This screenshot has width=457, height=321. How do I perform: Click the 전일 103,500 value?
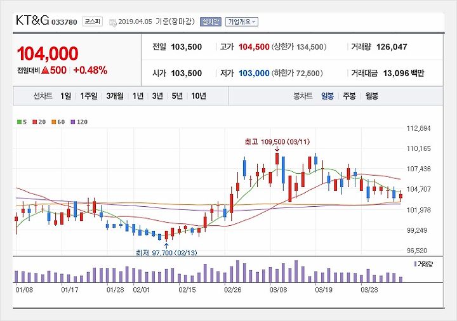186,47
